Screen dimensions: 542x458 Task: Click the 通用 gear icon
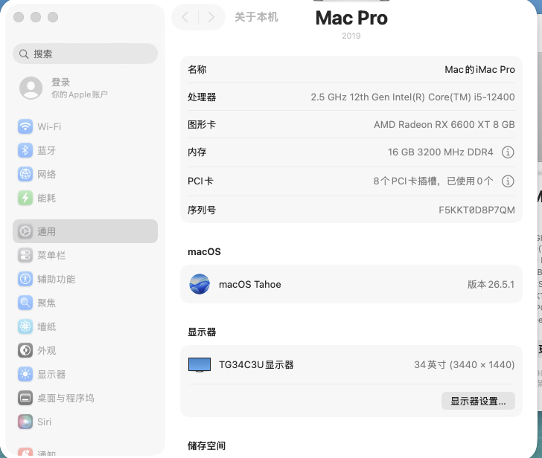(25, 231)
